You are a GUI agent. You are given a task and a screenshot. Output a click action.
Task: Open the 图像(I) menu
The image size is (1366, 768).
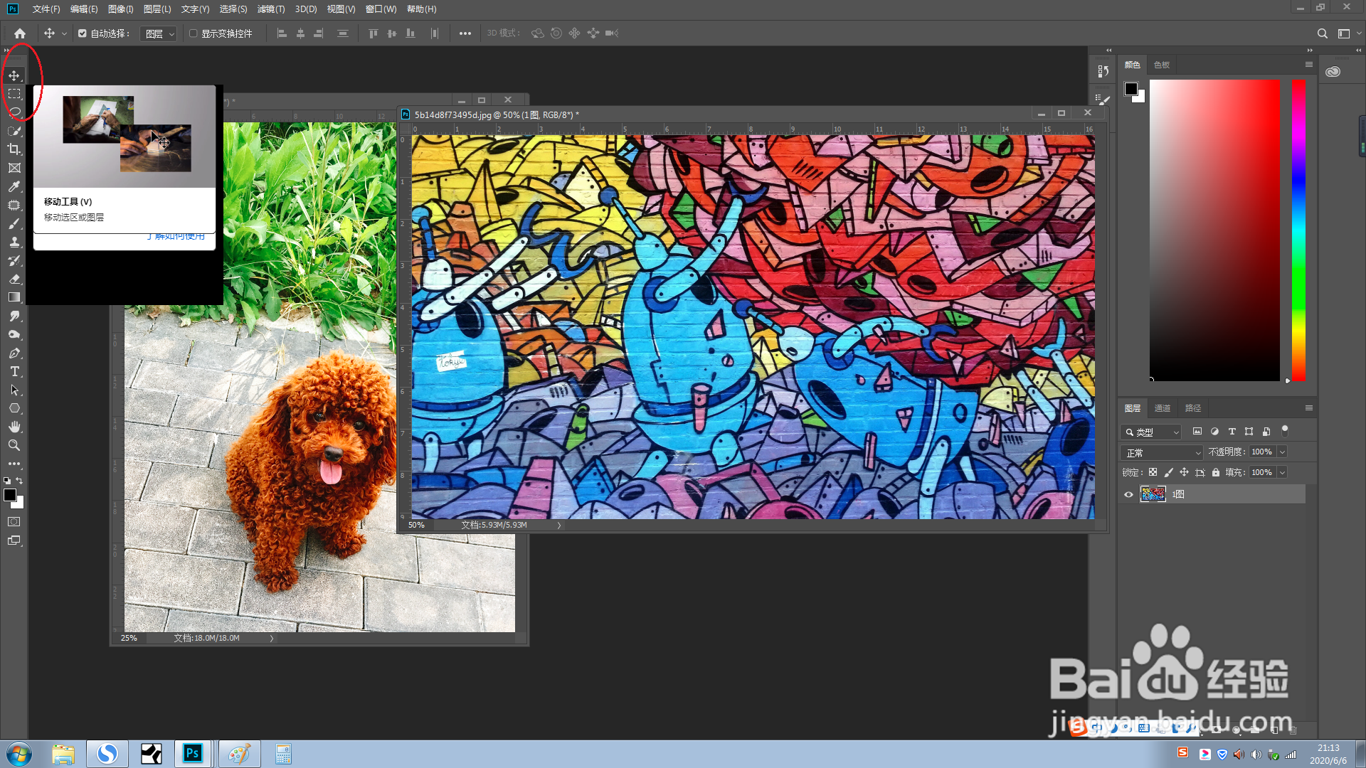[x=120, y=9]
